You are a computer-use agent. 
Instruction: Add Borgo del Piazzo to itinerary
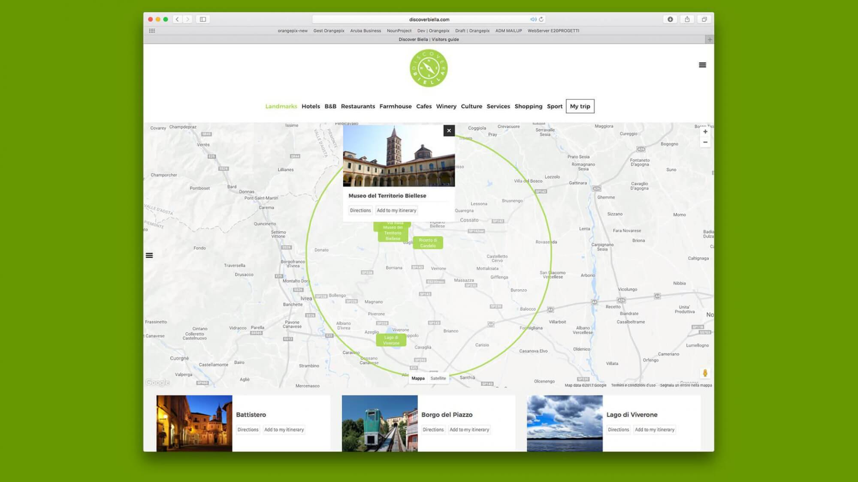(x=469, y=430)
